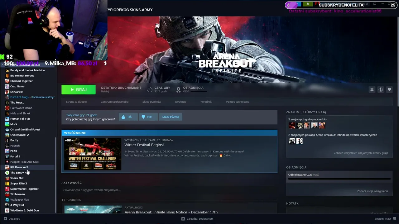Open Zobacz wszystkich znajomych, którzy grają link
The width and height of the screenshot is (399, 224).
pyautogui.click(x=361, y=153)
